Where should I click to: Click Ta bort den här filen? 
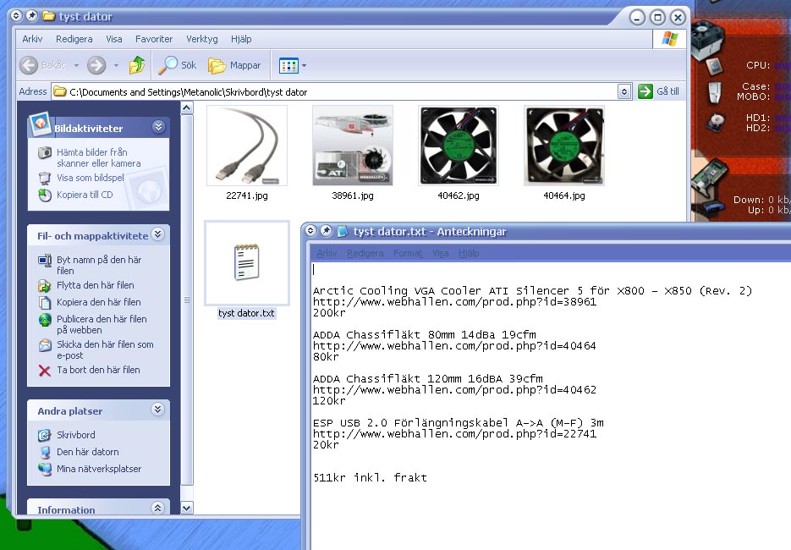(x=98, y=370)
